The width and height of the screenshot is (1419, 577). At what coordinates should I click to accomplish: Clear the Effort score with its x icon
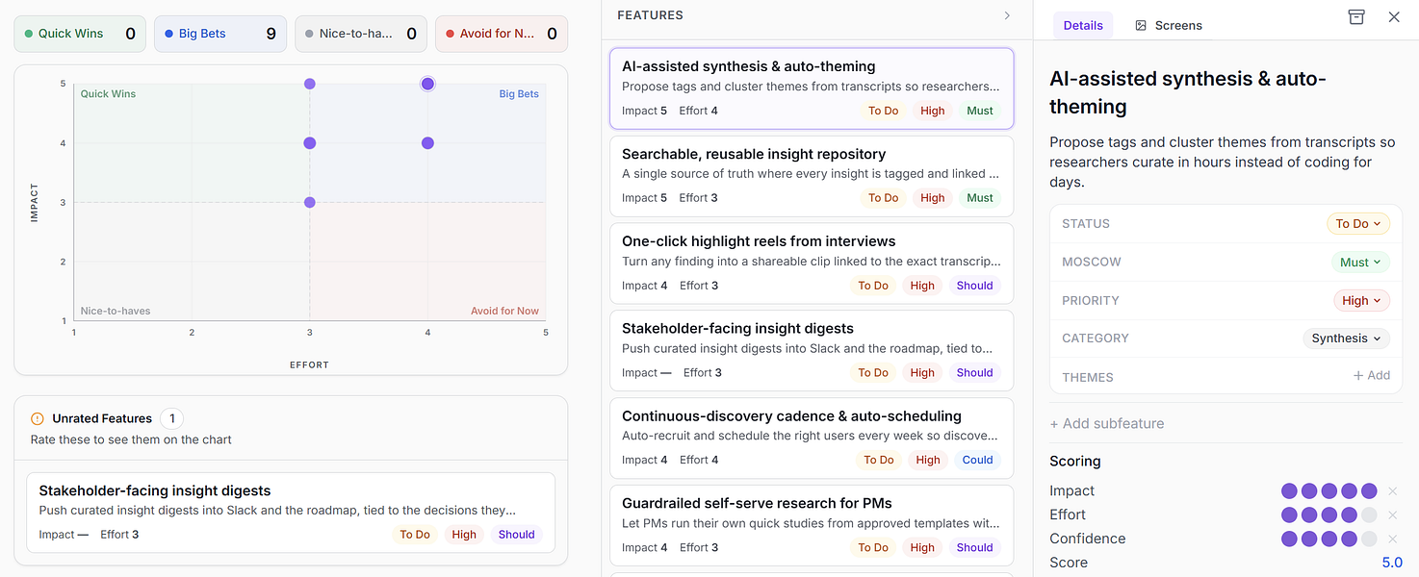[x=1392, y=515]
